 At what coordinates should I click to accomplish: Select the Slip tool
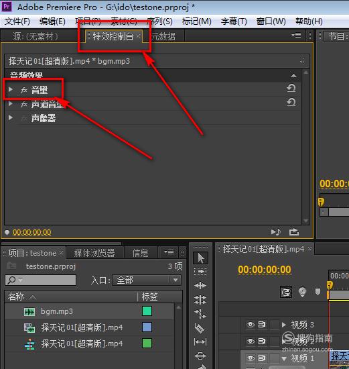200,341
